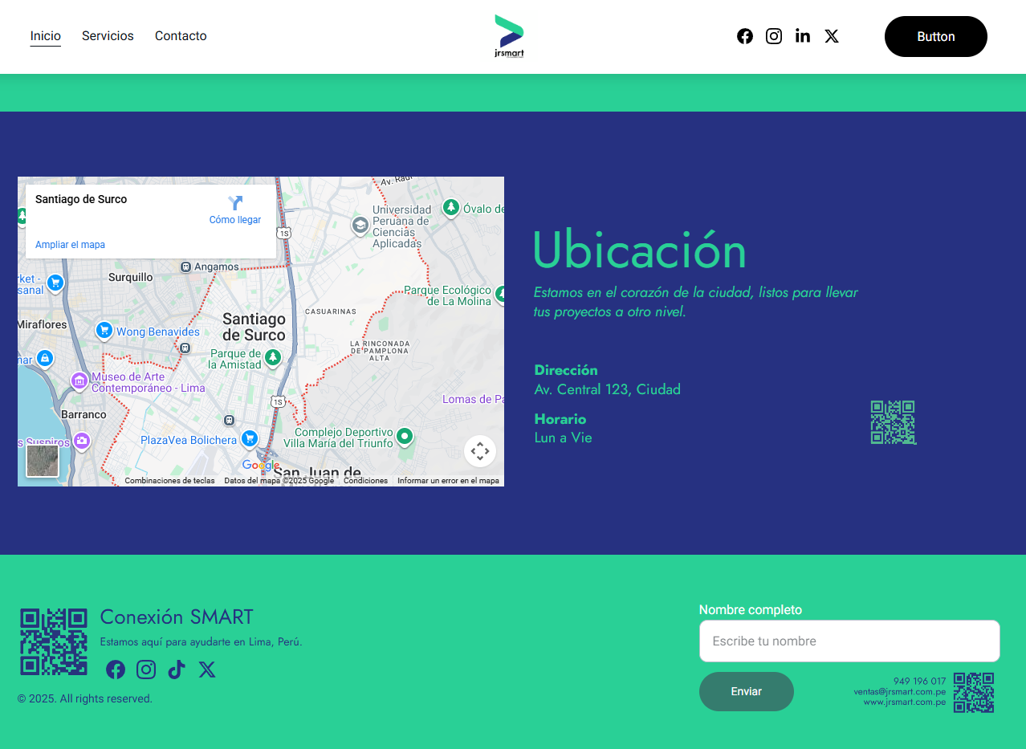Open X (Twitter) icon in the header
The height and width of the screenshot is (749, 1026).
832,36
